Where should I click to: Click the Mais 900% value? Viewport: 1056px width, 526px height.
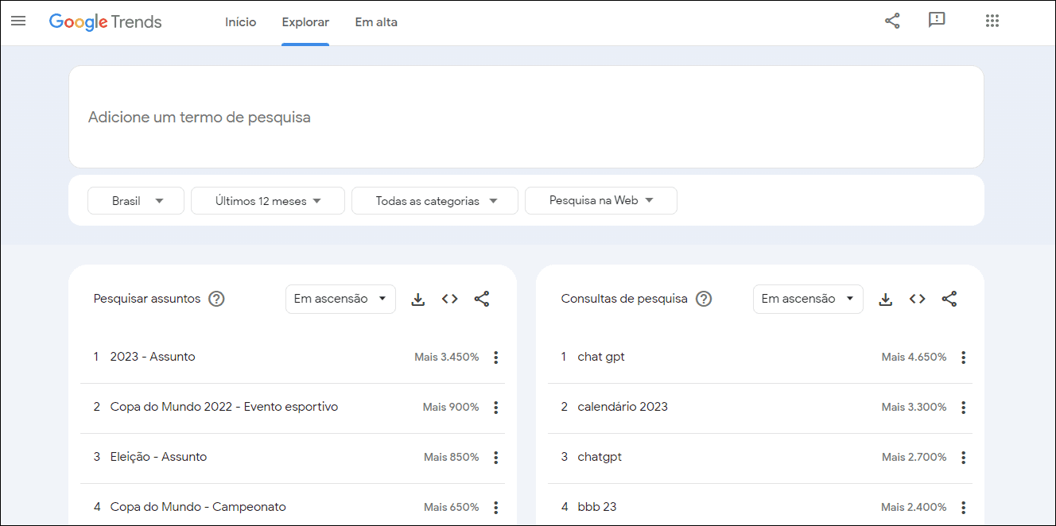451,408
